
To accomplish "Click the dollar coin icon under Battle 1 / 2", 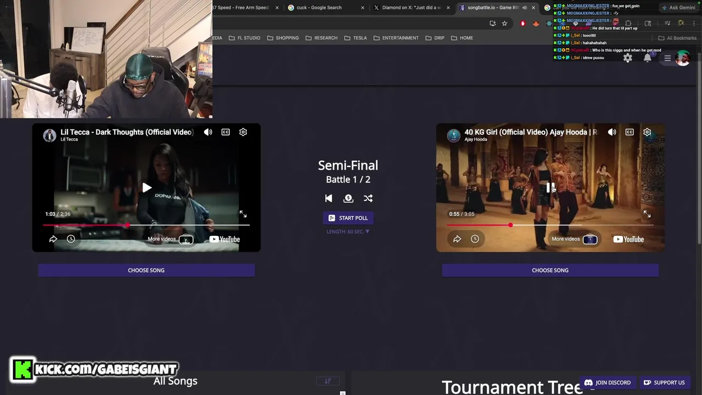I will (x=348, y=199).
